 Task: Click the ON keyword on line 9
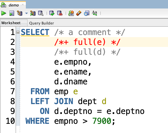coord(45,111)
